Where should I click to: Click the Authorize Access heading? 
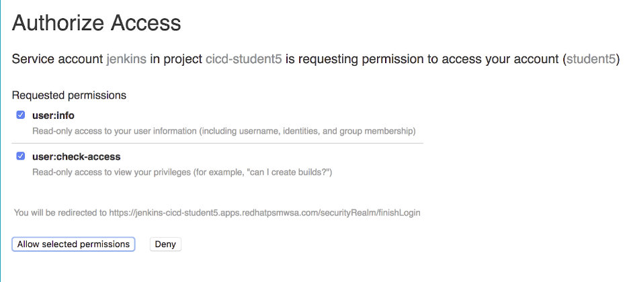96,23
